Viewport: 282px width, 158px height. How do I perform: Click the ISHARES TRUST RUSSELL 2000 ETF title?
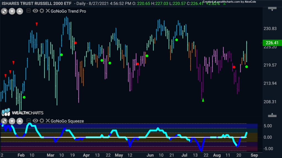tap(37, 3)
